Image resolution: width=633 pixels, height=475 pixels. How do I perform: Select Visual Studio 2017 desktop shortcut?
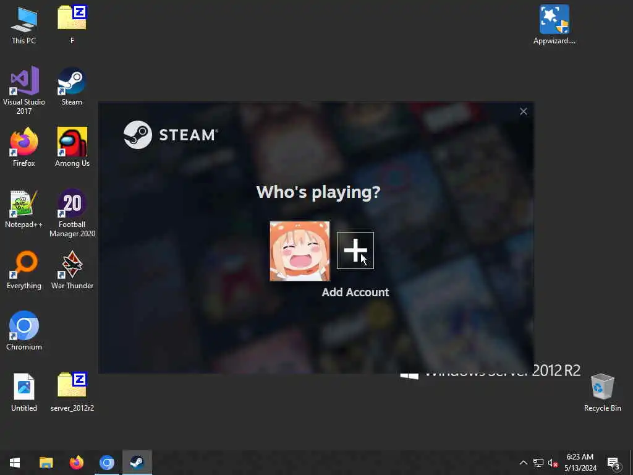coord(24,90)
